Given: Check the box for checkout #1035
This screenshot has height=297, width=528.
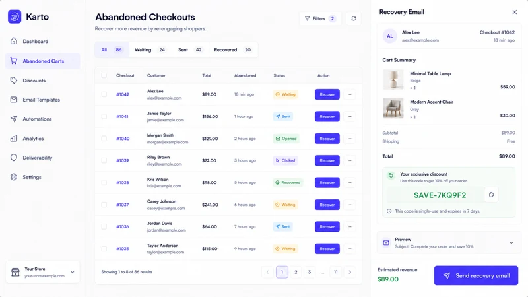Looking at the screenshot, I should (x=104, y=249).
